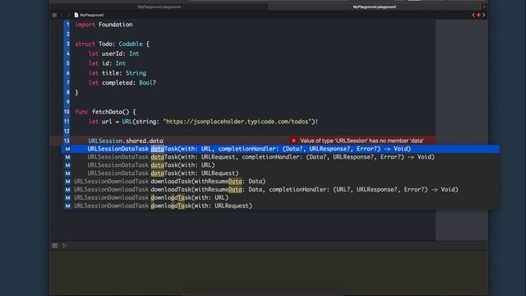Screen dimensions: 526x296
Task: Jump to next issue chevron
Action: coord(484,15)
